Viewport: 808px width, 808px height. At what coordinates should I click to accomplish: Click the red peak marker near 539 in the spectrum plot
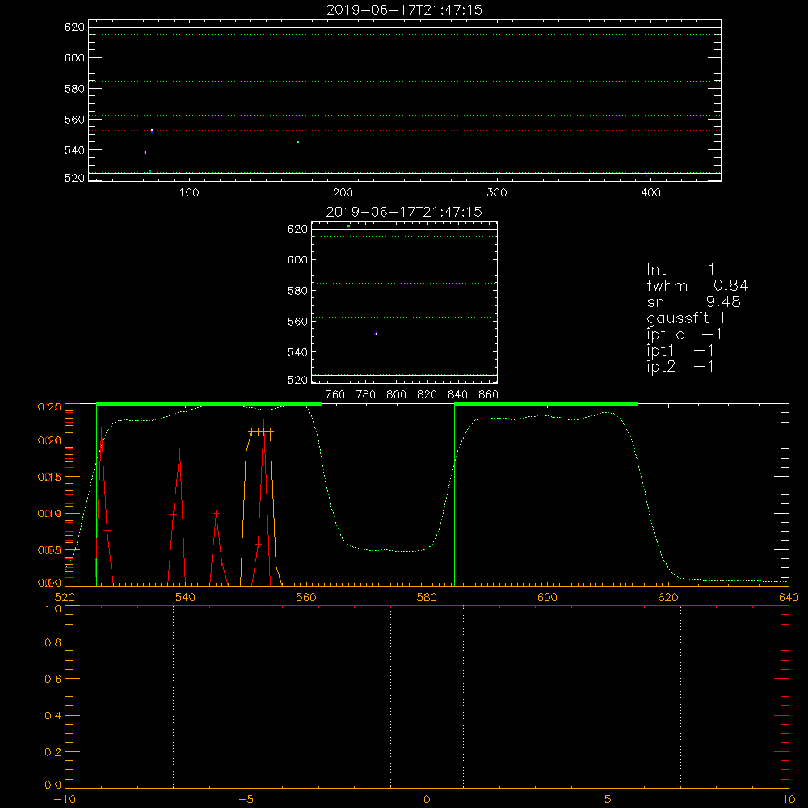[x=180, y=452]
